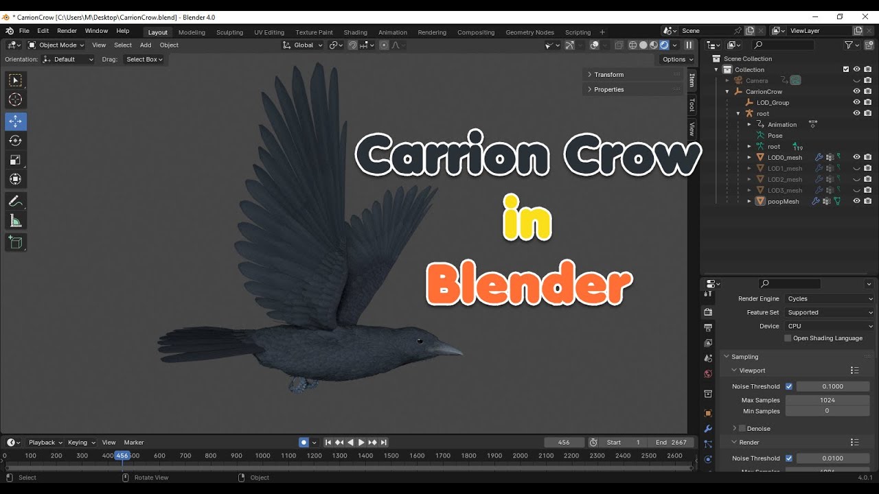Screen dimensions: 879x494
Task: Switch to the Shading workspace tab
Action: (x=356, y=32)
